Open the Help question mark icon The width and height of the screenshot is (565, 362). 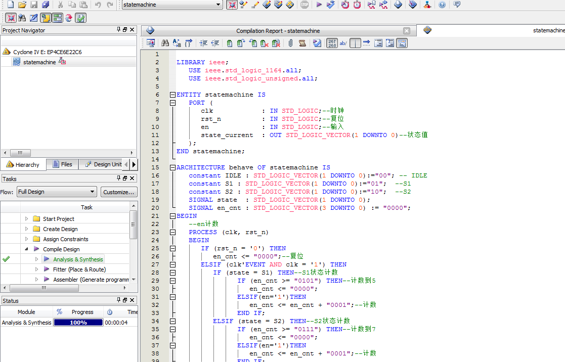pyautogui.click(x=442, y=5)
